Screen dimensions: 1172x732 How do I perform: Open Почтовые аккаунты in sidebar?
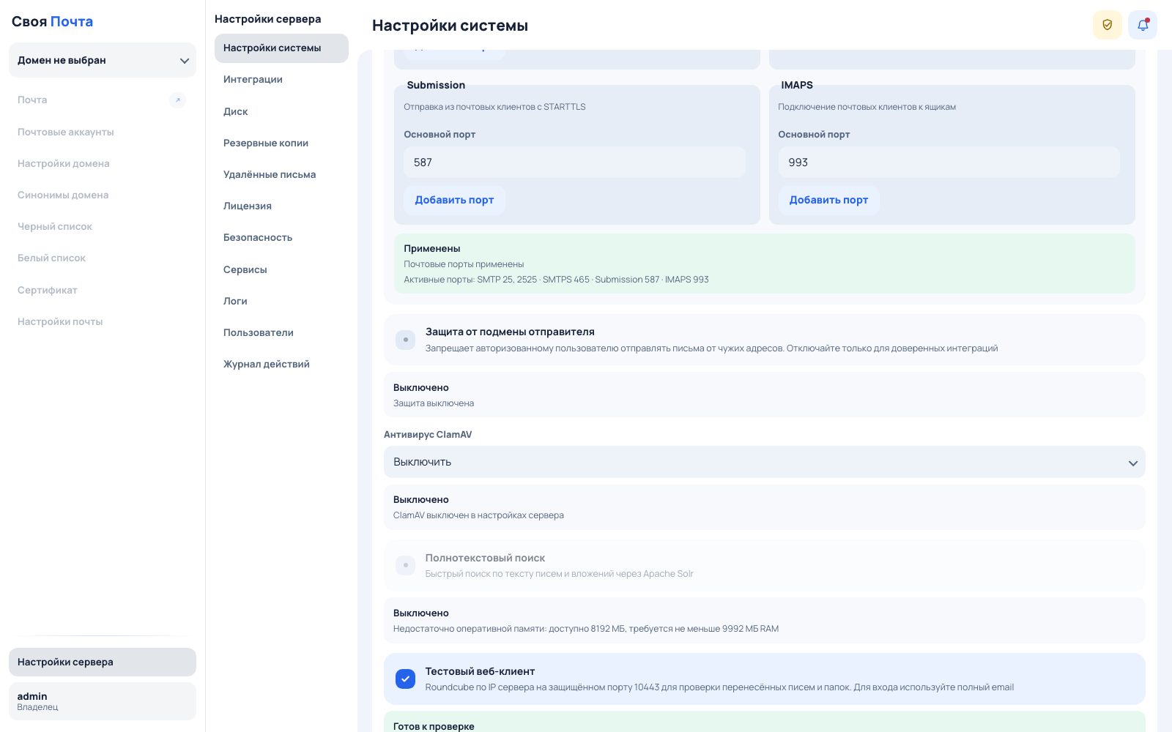[103, 132]
